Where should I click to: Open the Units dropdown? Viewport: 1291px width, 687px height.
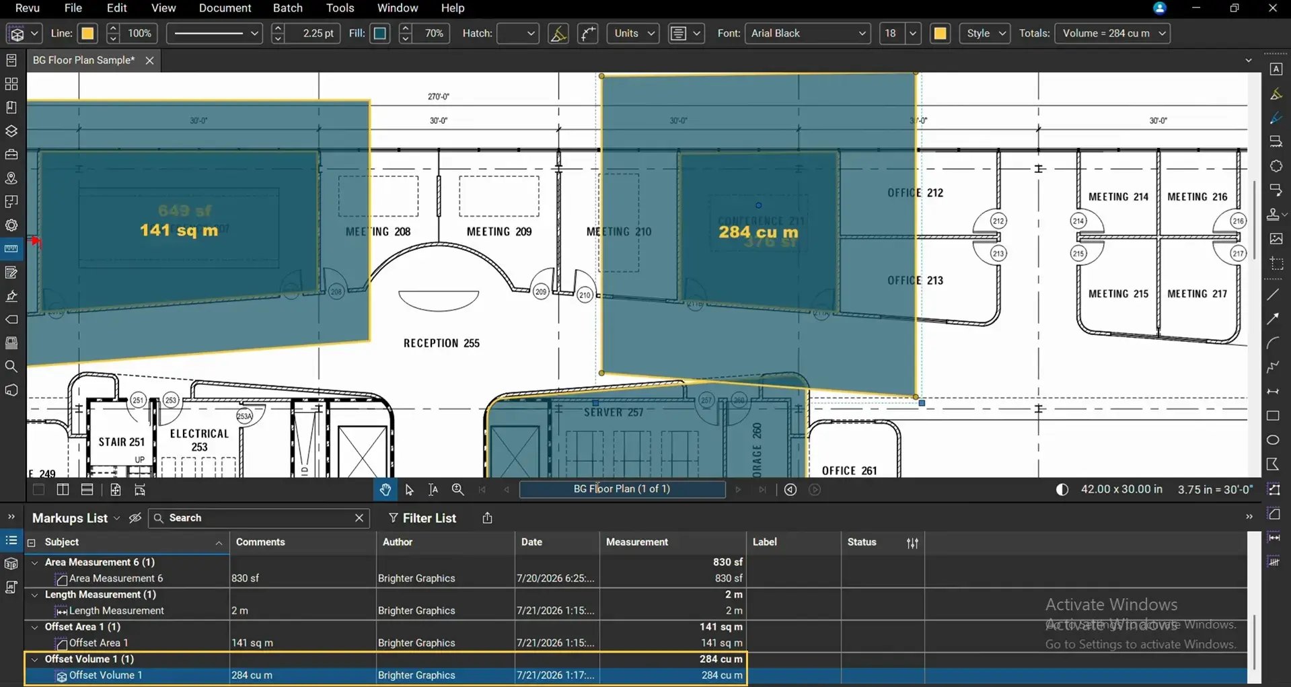[633, 34]
